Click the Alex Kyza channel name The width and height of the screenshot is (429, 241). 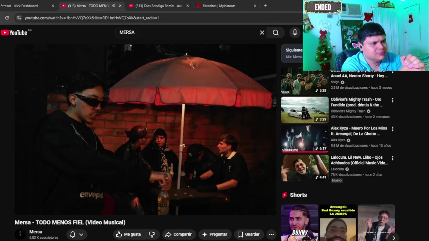(338, 140)
